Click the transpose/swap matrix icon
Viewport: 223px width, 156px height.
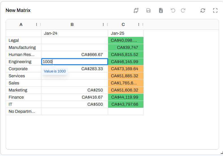[136, 11]
